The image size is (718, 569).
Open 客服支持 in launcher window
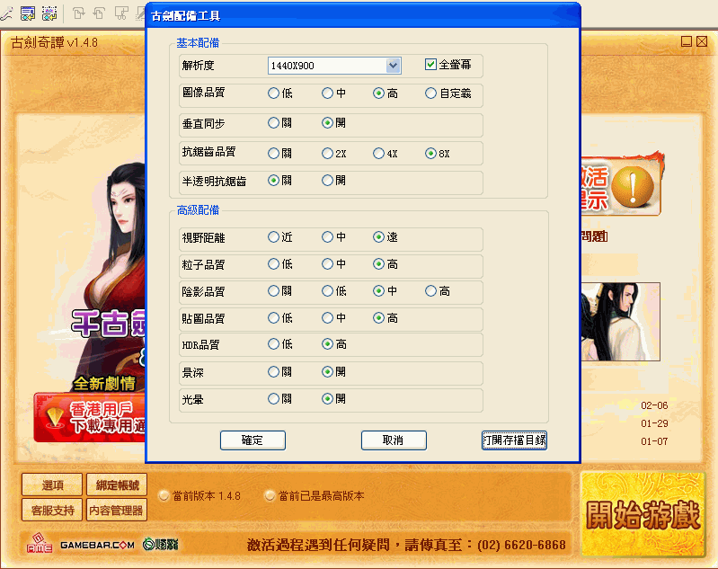pos(52,510)
